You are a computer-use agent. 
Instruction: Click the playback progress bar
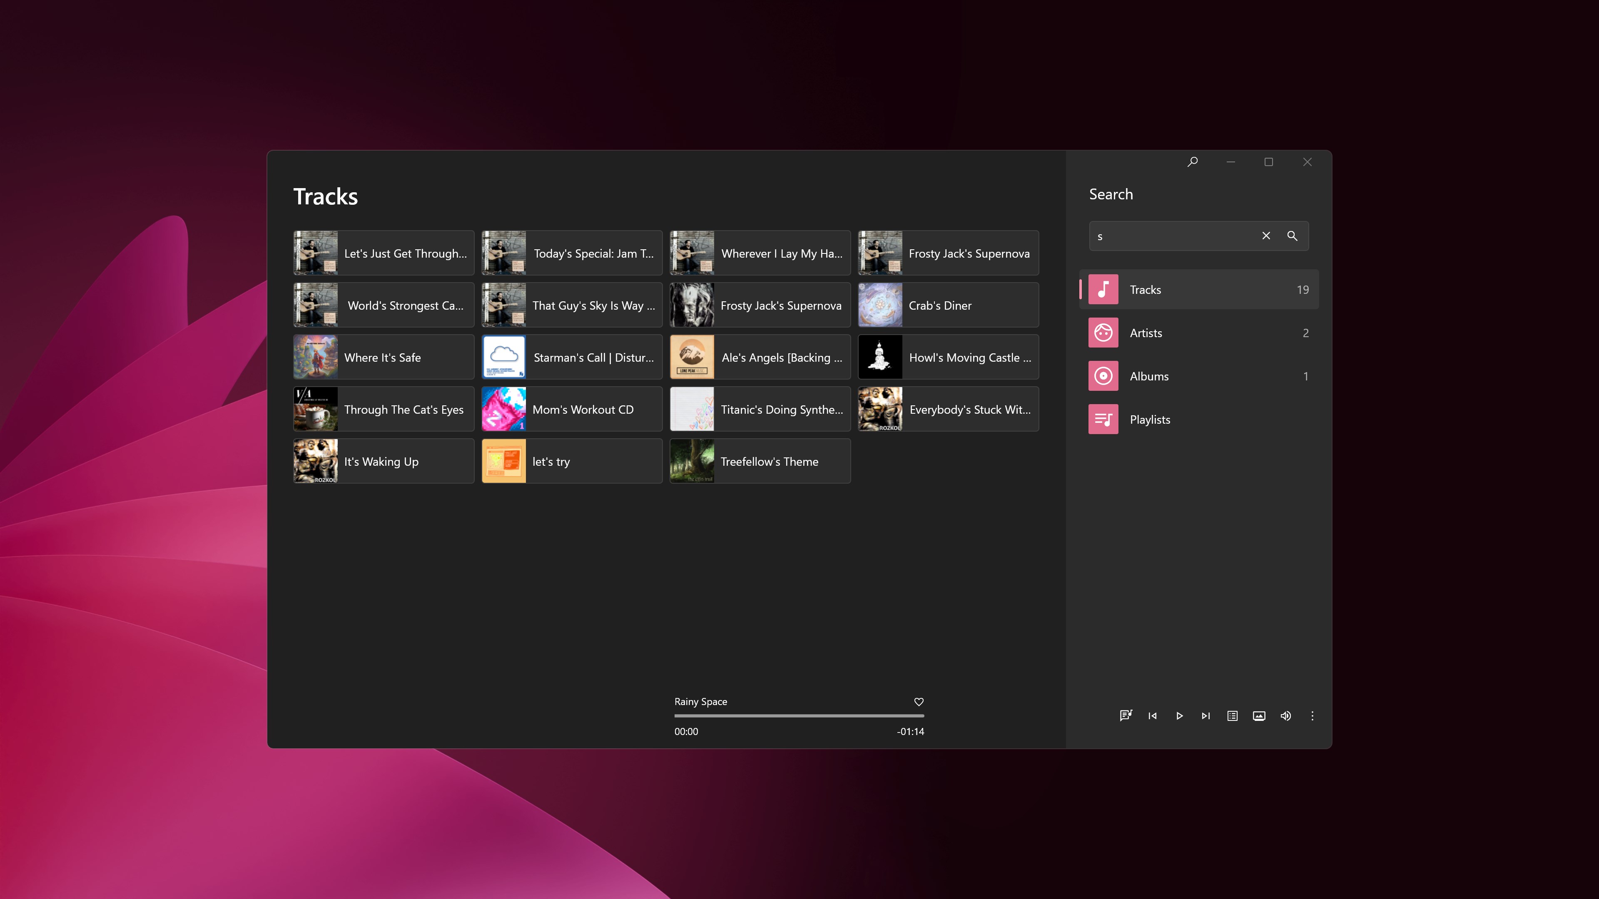799,715
